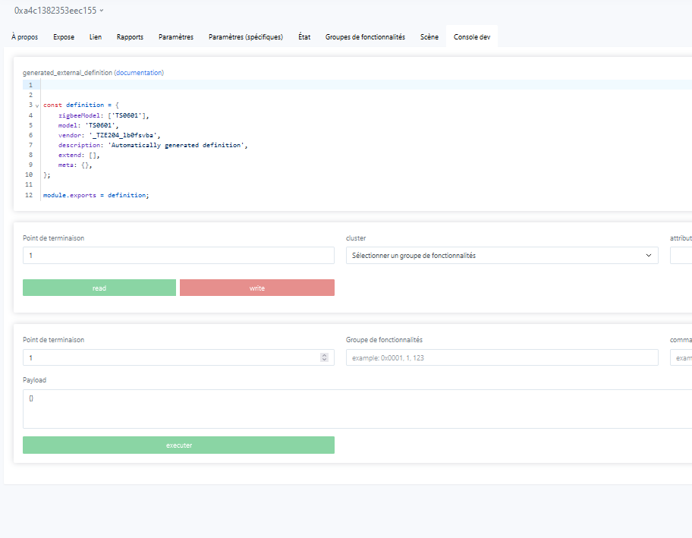692x538 pixels.
Task: Click the 'extend: [],' code line
Action: pos(79,155)
